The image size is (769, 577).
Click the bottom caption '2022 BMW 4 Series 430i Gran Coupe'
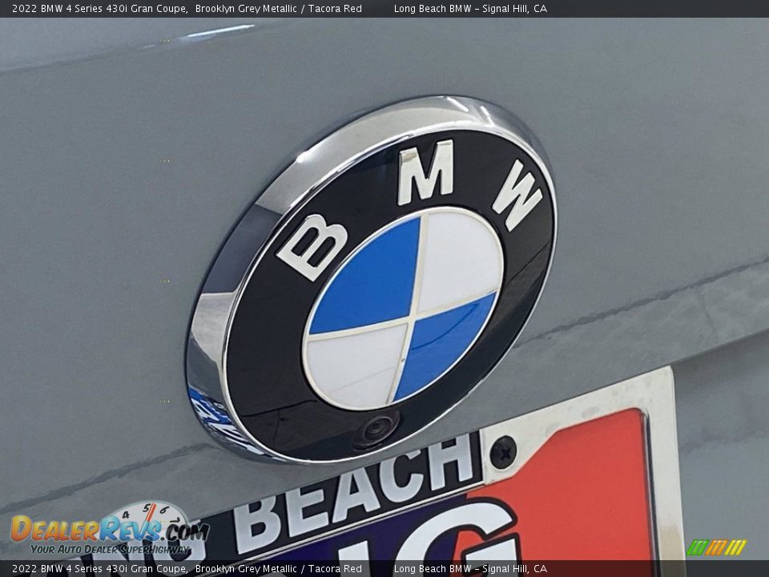click(x=99, y=569)
